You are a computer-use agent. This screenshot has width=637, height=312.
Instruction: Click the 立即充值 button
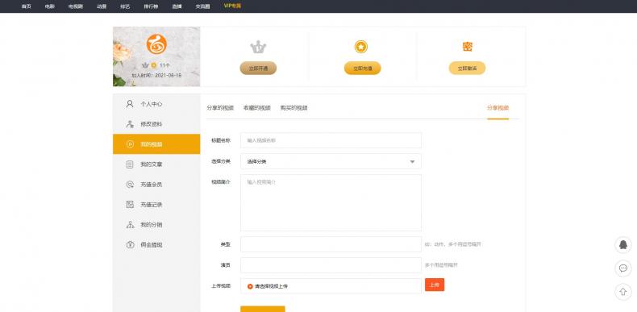362,69
